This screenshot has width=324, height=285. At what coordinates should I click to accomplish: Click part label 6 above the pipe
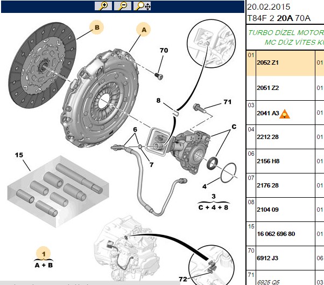click(x=135, y=129)
